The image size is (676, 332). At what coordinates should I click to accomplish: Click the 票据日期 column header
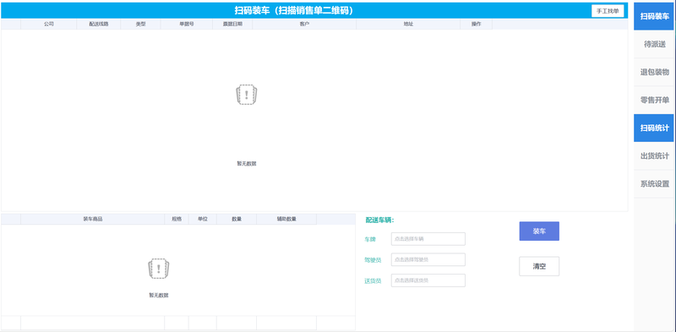232,24
